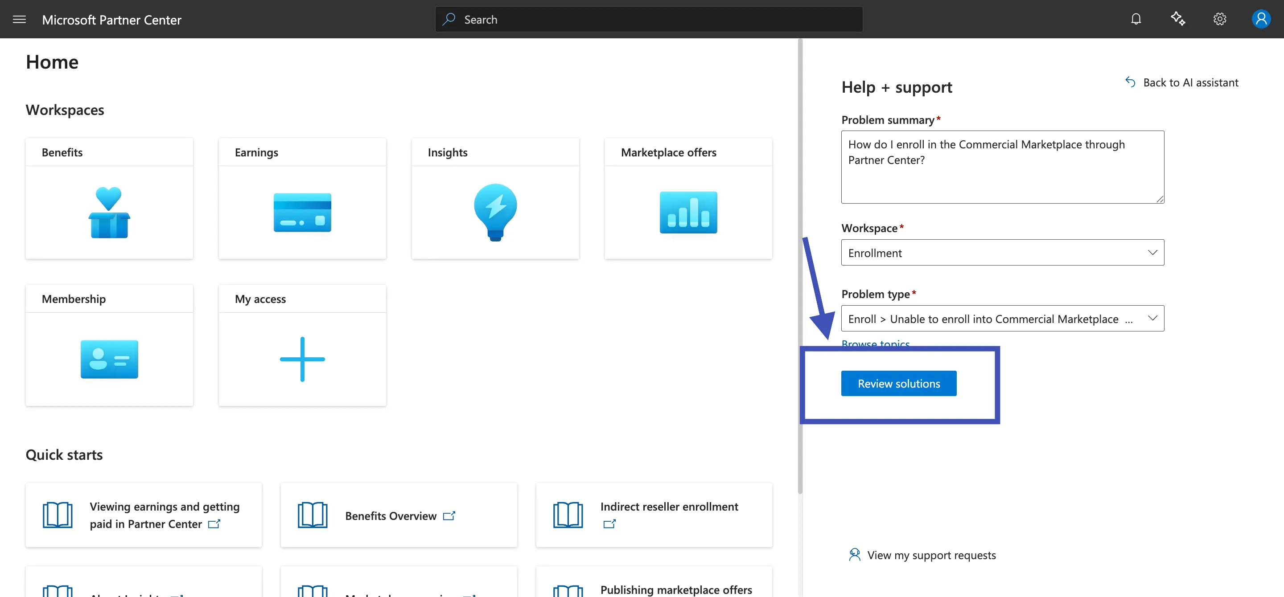
Task: Click the book icon beside Benefits Overview
Action: pos(313,515)
